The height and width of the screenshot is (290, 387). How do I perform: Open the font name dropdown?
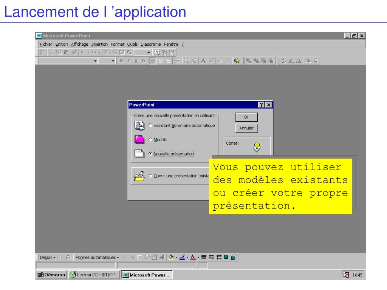click(x=95, y=61)
